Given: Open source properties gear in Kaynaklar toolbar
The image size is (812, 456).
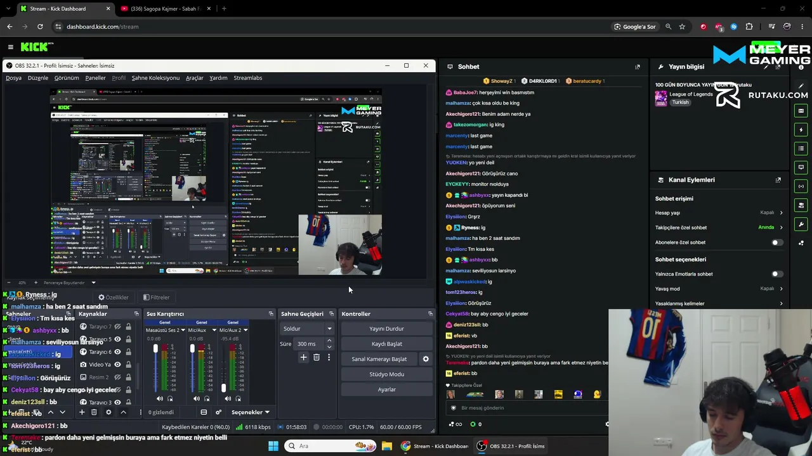Looking at the screenshot, I should [x=108, y=412].
